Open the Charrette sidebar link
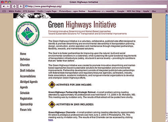Image resolution: width=168 pixels, height=122 pixels. tap(25, 65)
